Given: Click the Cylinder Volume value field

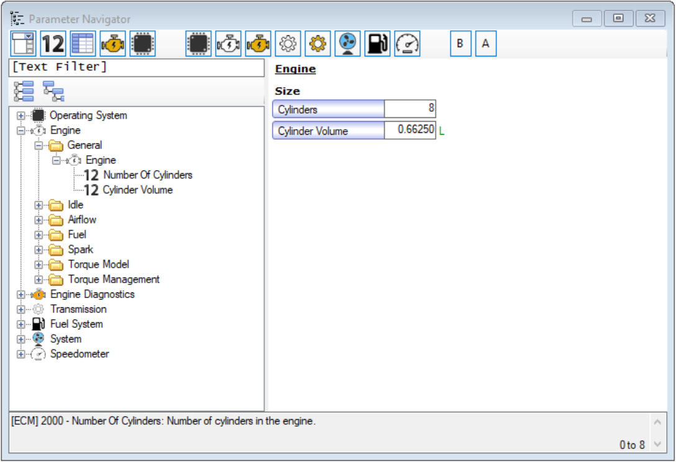Looking at the screenshot, I should (x=409, y=130).
